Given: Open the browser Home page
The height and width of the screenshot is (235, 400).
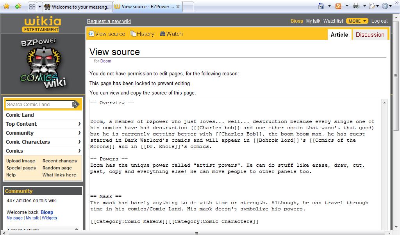Looking at the screenshot, I should (322, 5).
